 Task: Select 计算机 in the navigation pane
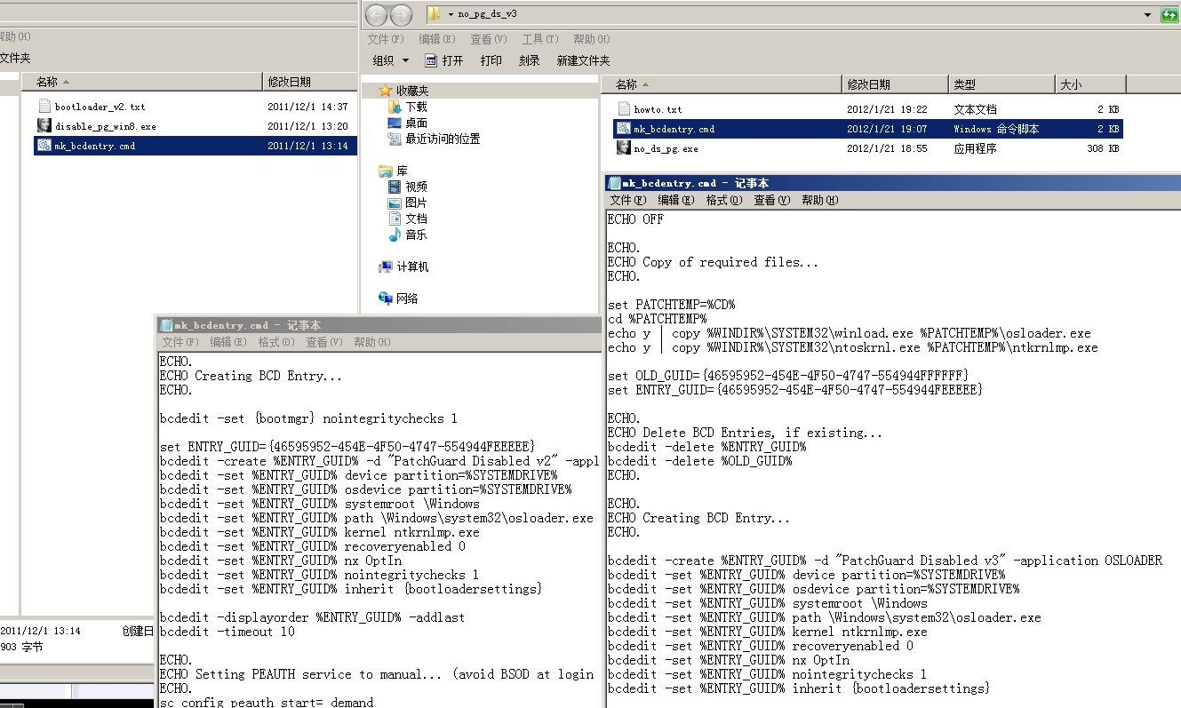pyautogui.click(x=403, y=266)
